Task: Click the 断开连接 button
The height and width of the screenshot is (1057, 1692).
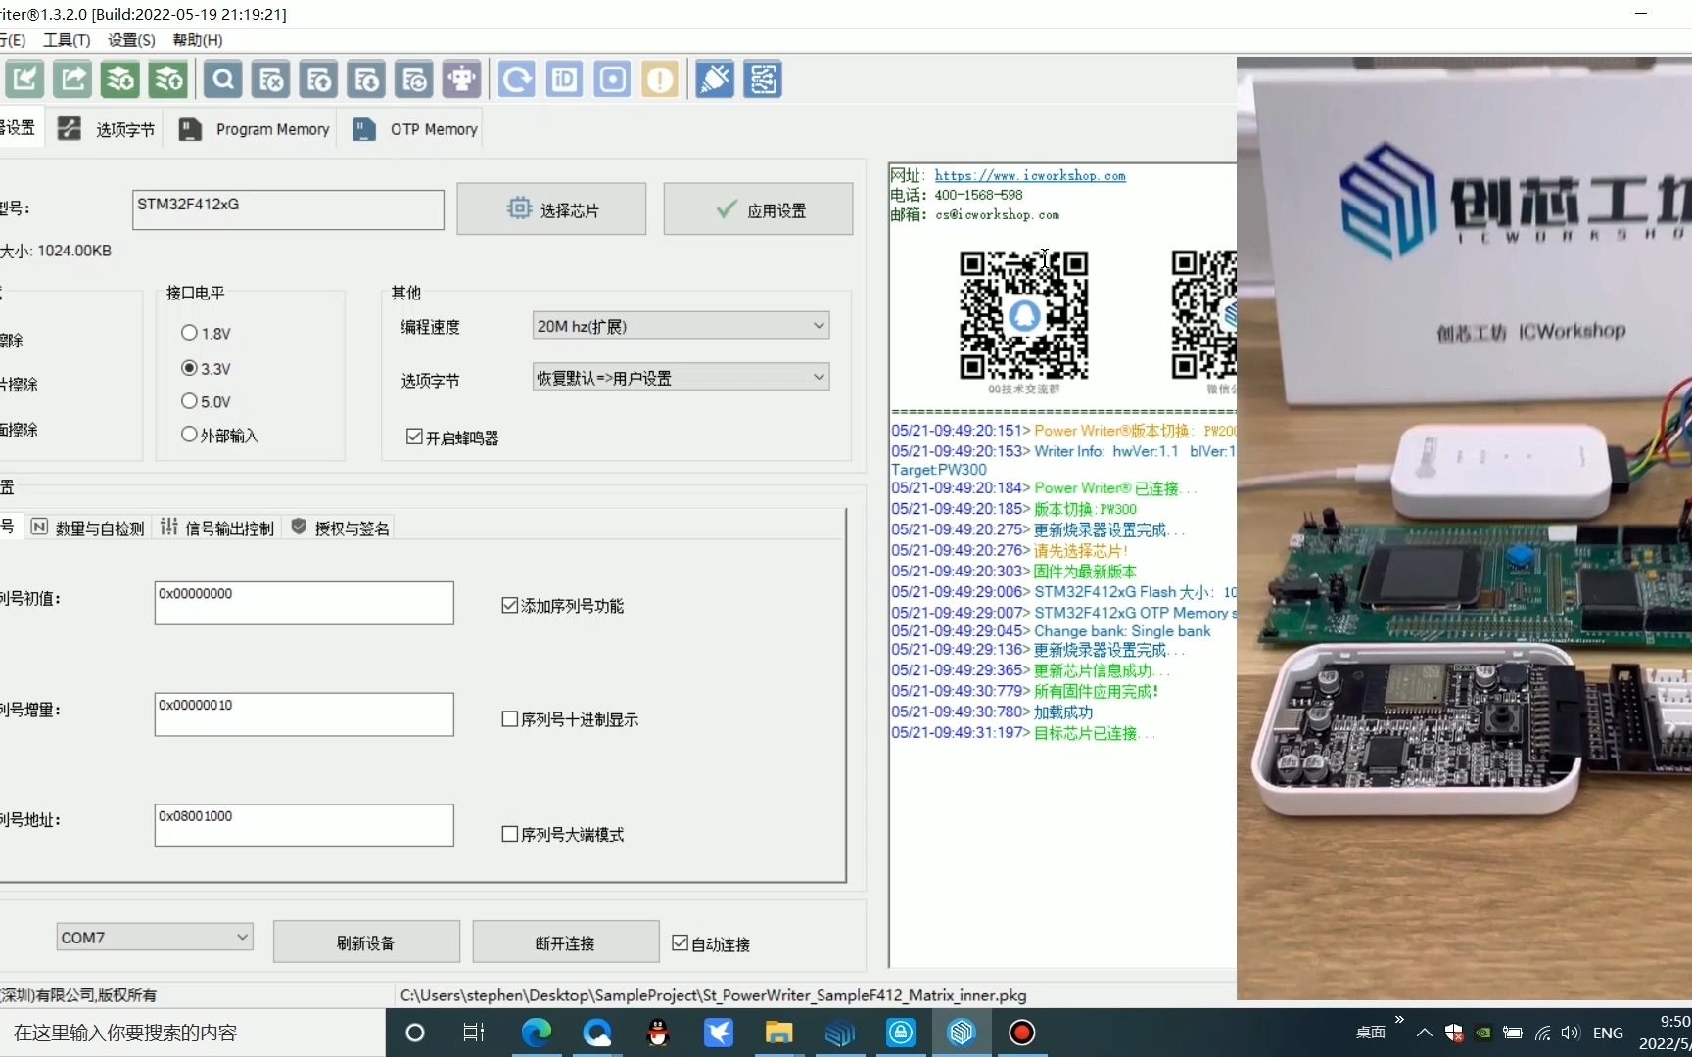Action: 565,942
